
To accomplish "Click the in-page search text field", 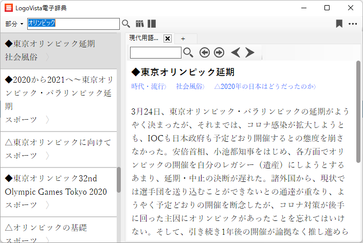I will coord(155,52).
